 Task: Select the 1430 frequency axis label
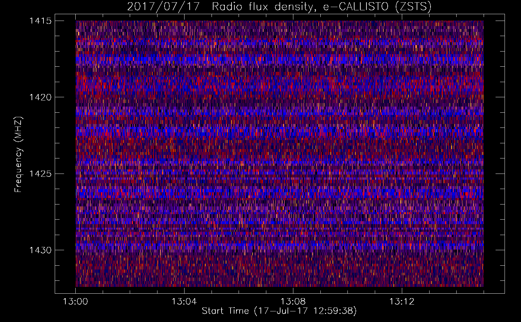[x=40, y=250]
